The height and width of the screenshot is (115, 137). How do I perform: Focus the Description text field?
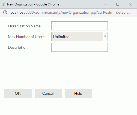pos(79,47)
